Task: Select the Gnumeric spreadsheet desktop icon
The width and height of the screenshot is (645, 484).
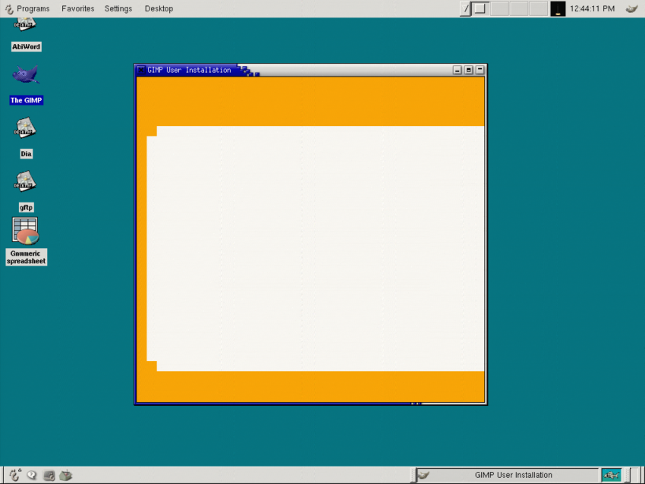Action: pyautogui.click(x=26, y=231)
